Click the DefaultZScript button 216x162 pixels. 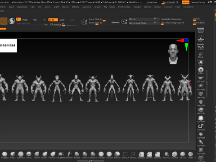pos(198,2)
